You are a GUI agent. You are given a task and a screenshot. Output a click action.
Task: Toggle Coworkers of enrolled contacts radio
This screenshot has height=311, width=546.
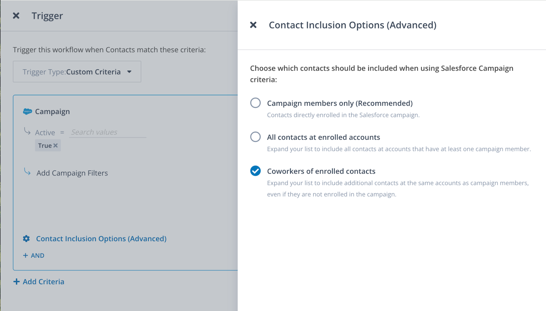click(255, 171)
